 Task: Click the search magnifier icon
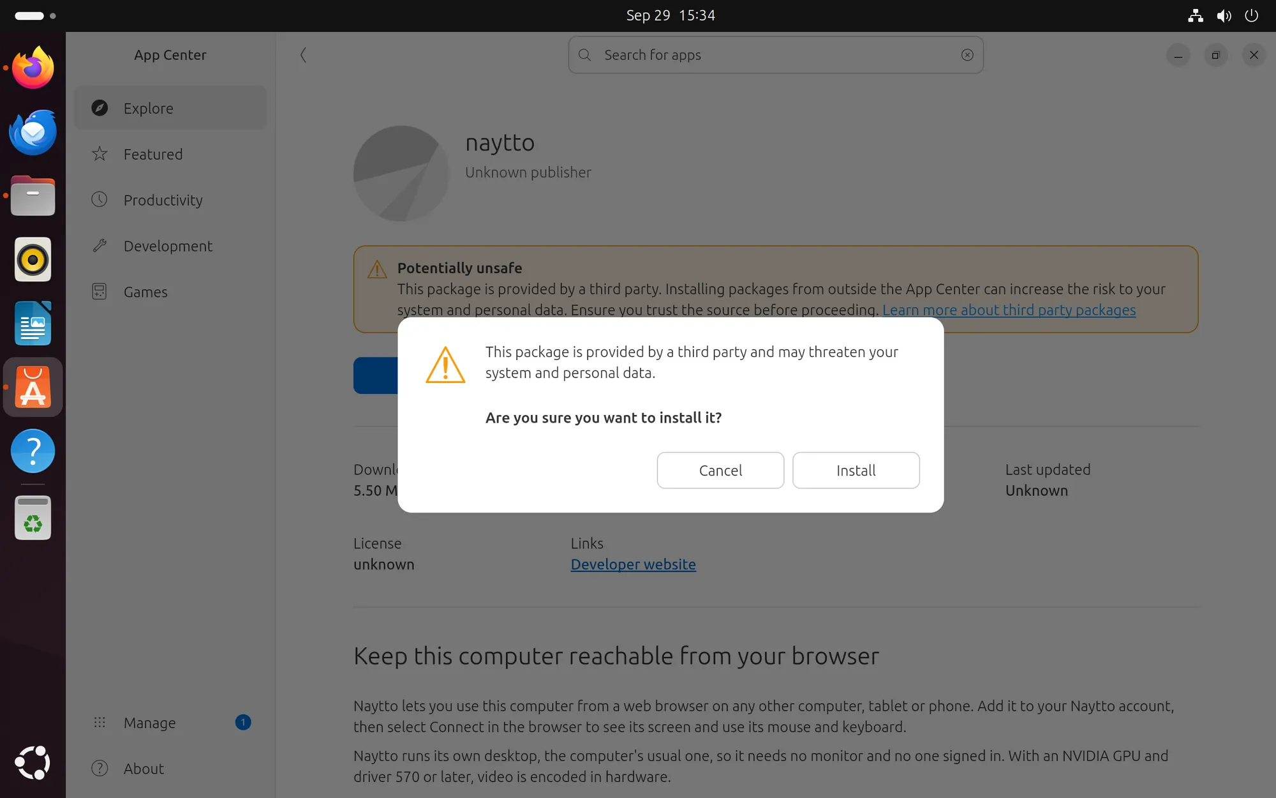tap(584, 55)
